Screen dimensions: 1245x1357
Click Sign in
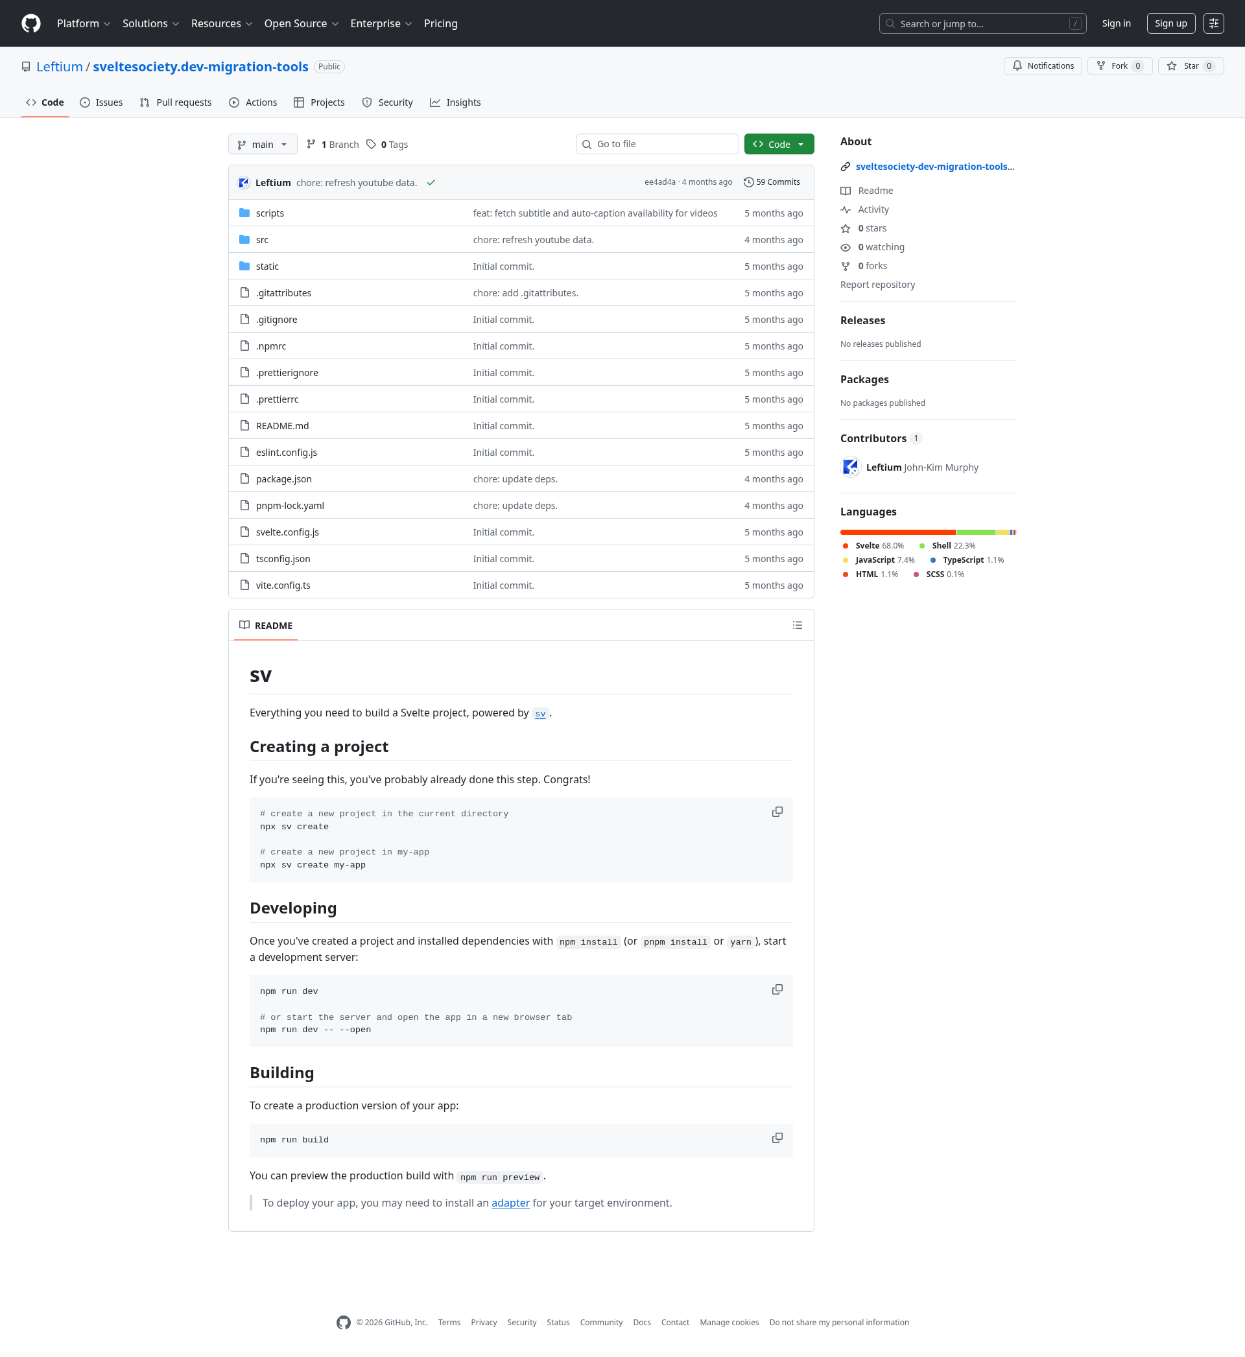pos(1117,23)
